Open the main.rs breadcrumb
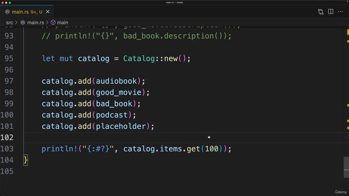The height and width of the screenshot is (196, 349). pos(35,22)
